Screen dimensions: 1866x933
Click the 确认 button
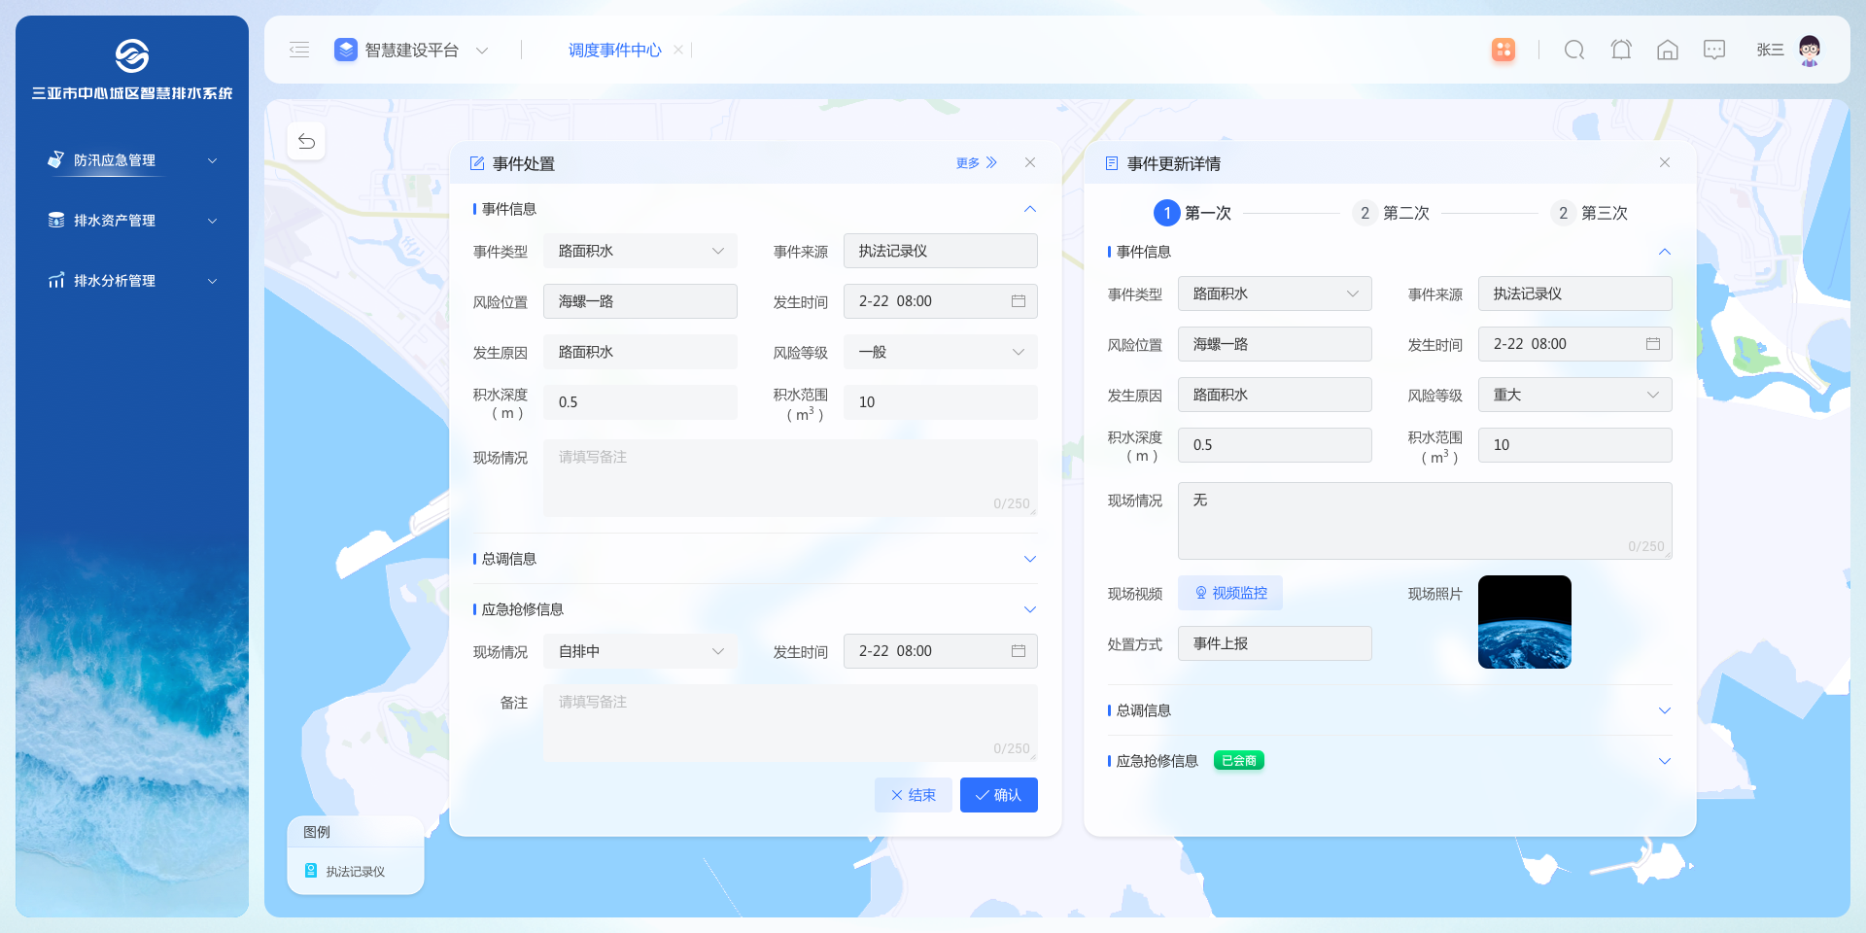point(999,795)
